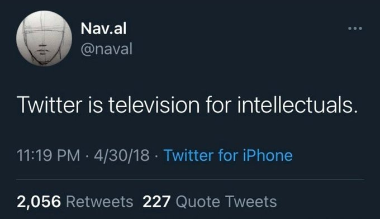Screen dimensions: 380x219
Task: Click the word 'for' in the tweet text
Action: (218, 105)
